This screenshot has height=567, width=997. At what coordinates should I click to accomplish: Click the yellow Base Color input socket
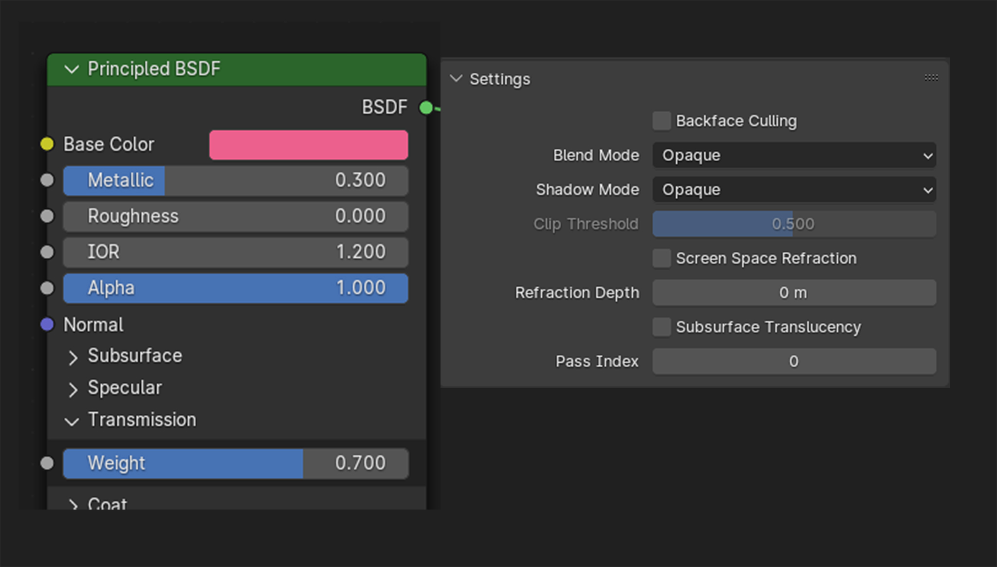click(x=47, y=144)
